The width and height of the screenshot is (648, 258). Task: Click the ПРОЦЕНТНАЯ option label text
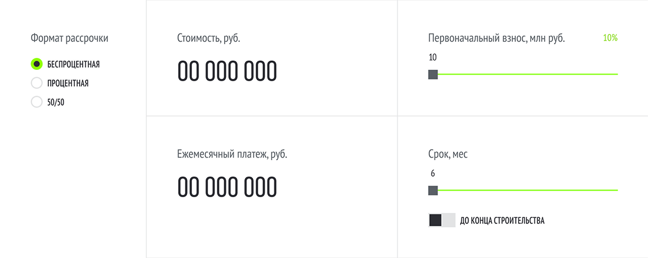(68, 83)
